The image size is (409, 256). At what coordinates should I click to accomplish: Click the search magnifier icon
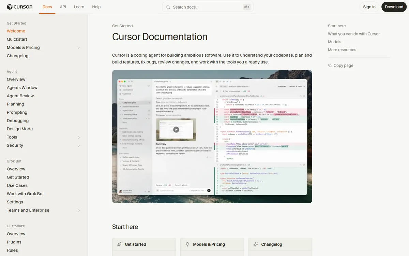168,7
